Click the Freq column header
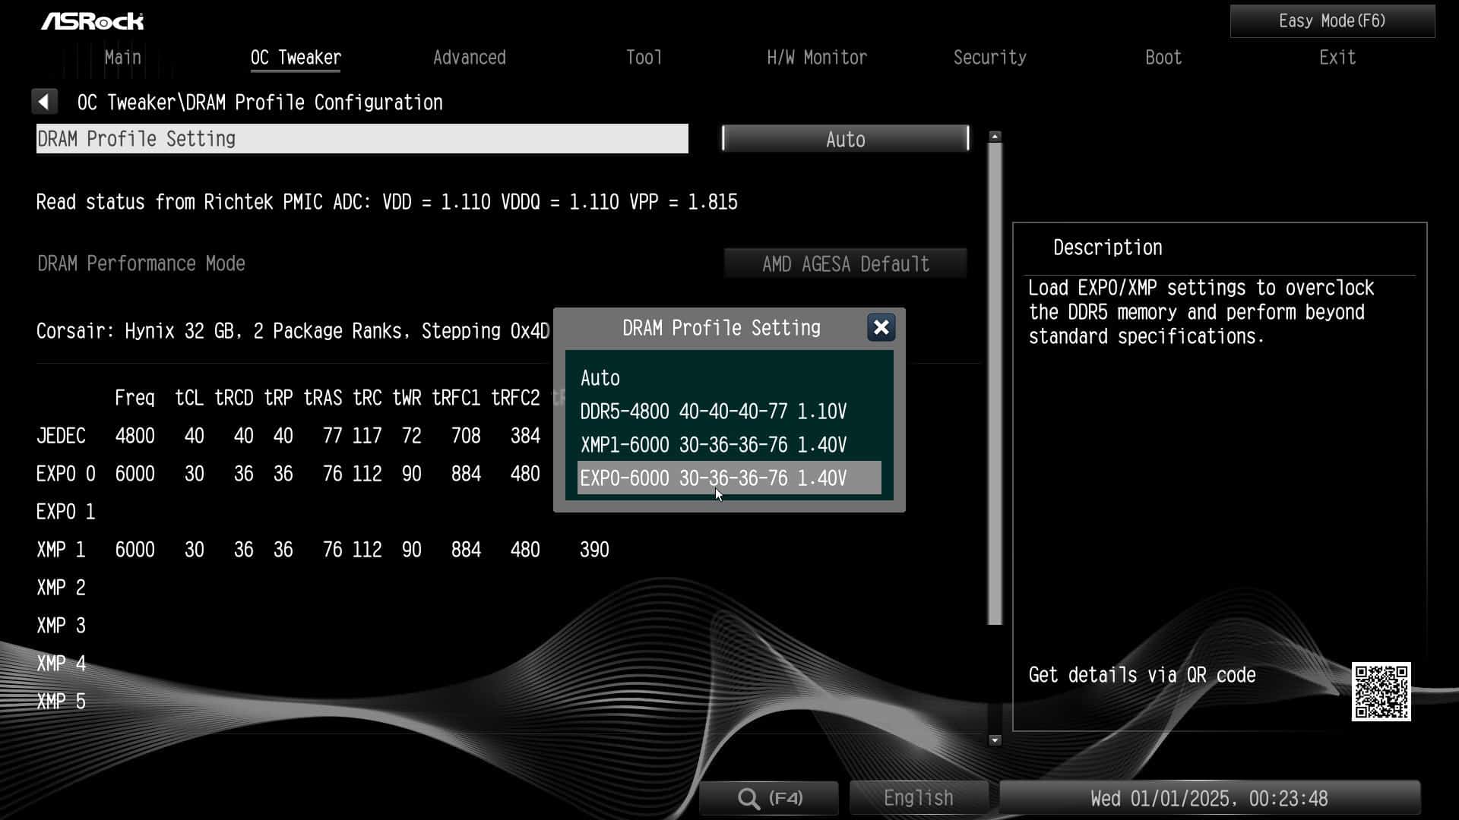The width and height of the screenshot is (1459, 820). (x=135, y=399)
